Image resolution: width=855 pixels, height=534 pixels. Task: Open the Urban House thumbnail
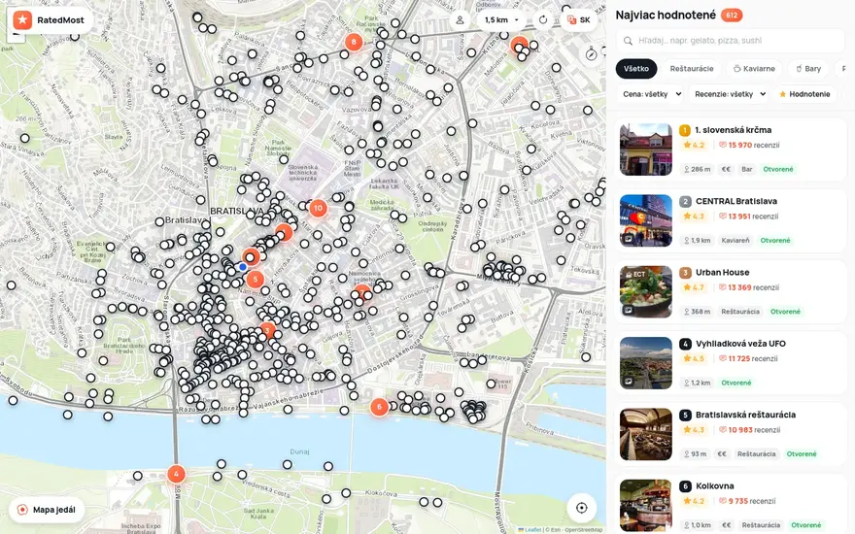(645, 292)
